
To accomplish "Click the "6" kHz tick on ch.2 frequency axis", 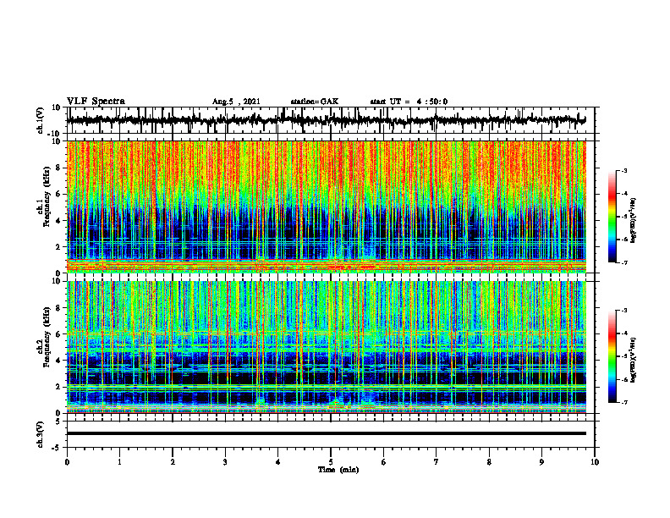I will click(58, 334).
